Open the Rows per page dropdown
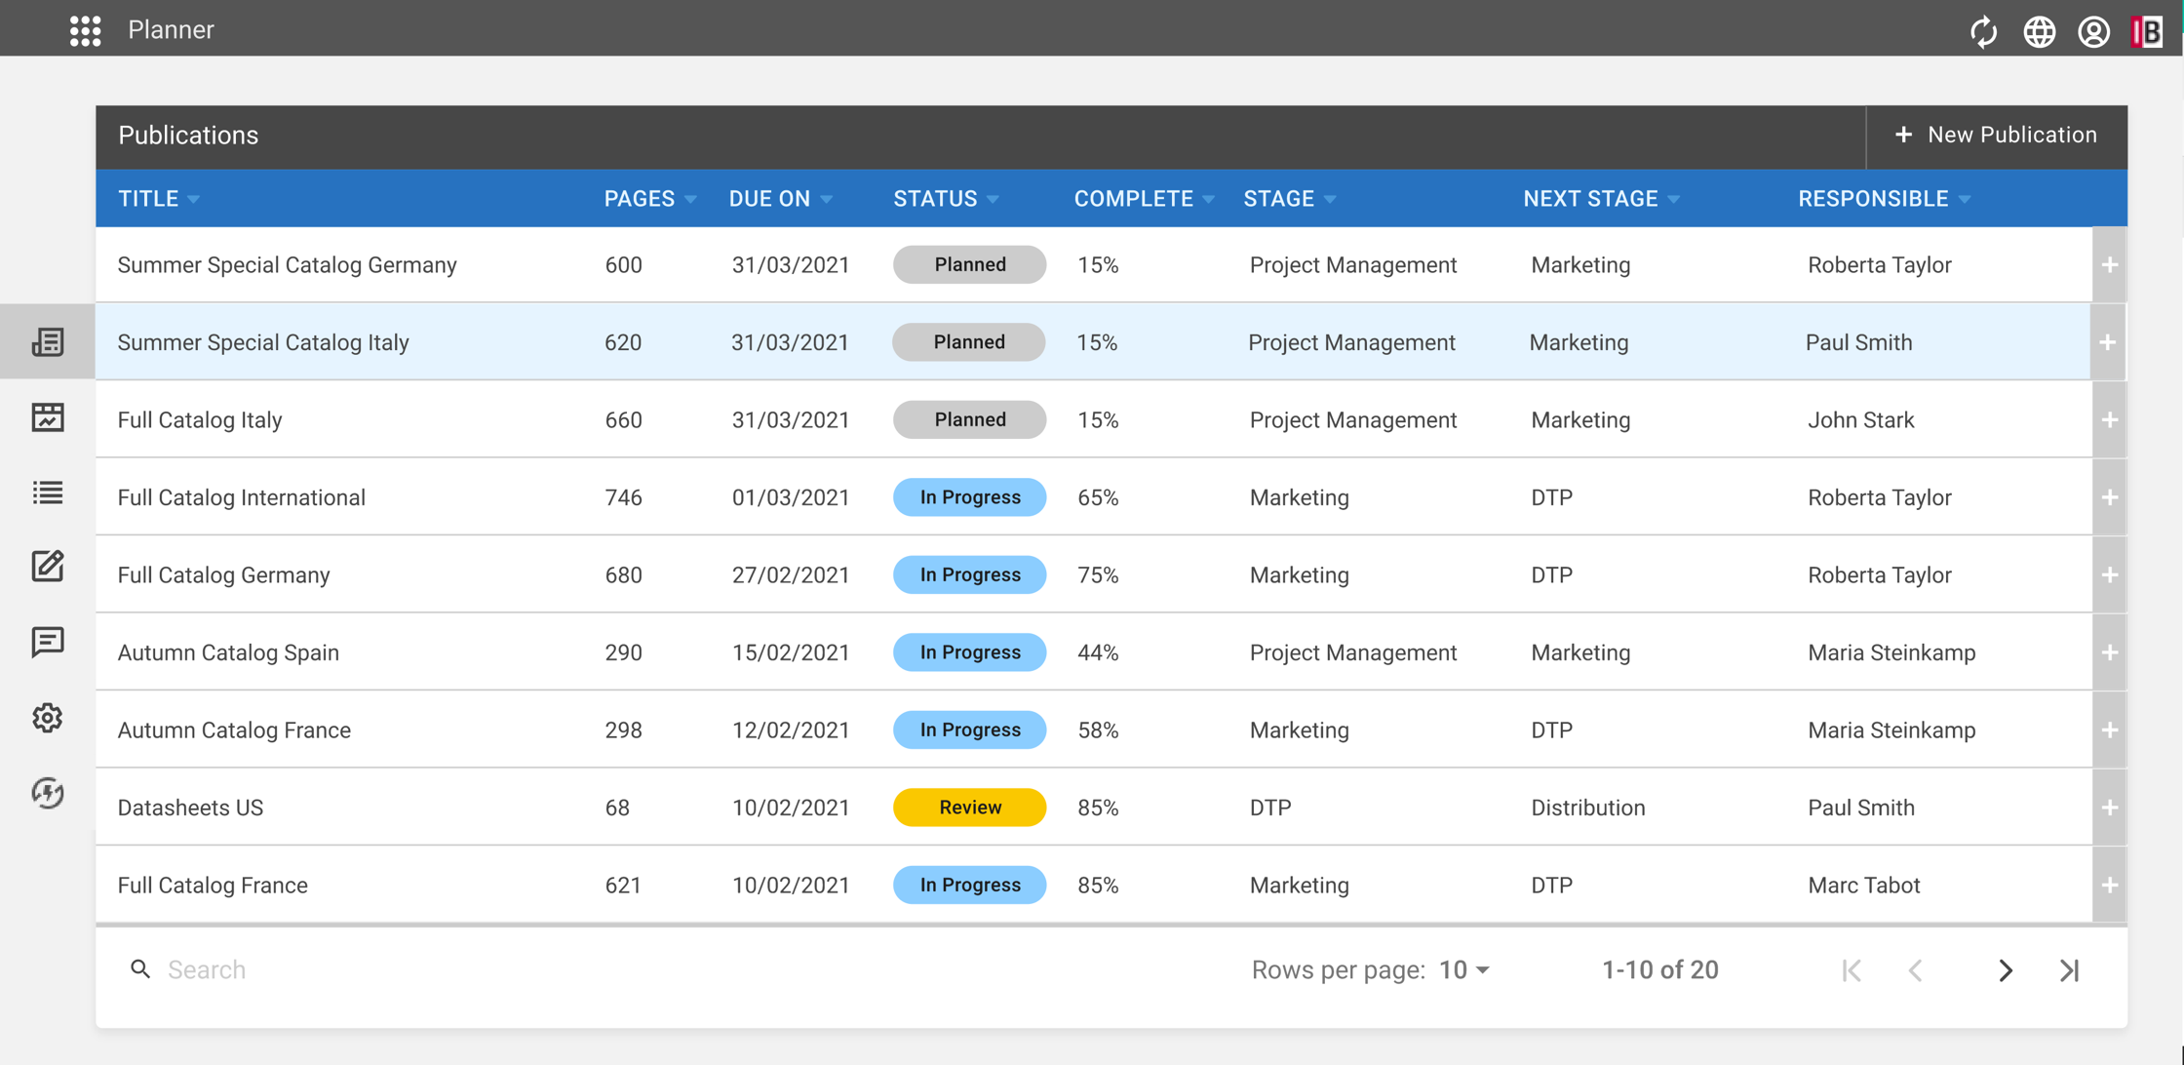 click(1462, 969)
